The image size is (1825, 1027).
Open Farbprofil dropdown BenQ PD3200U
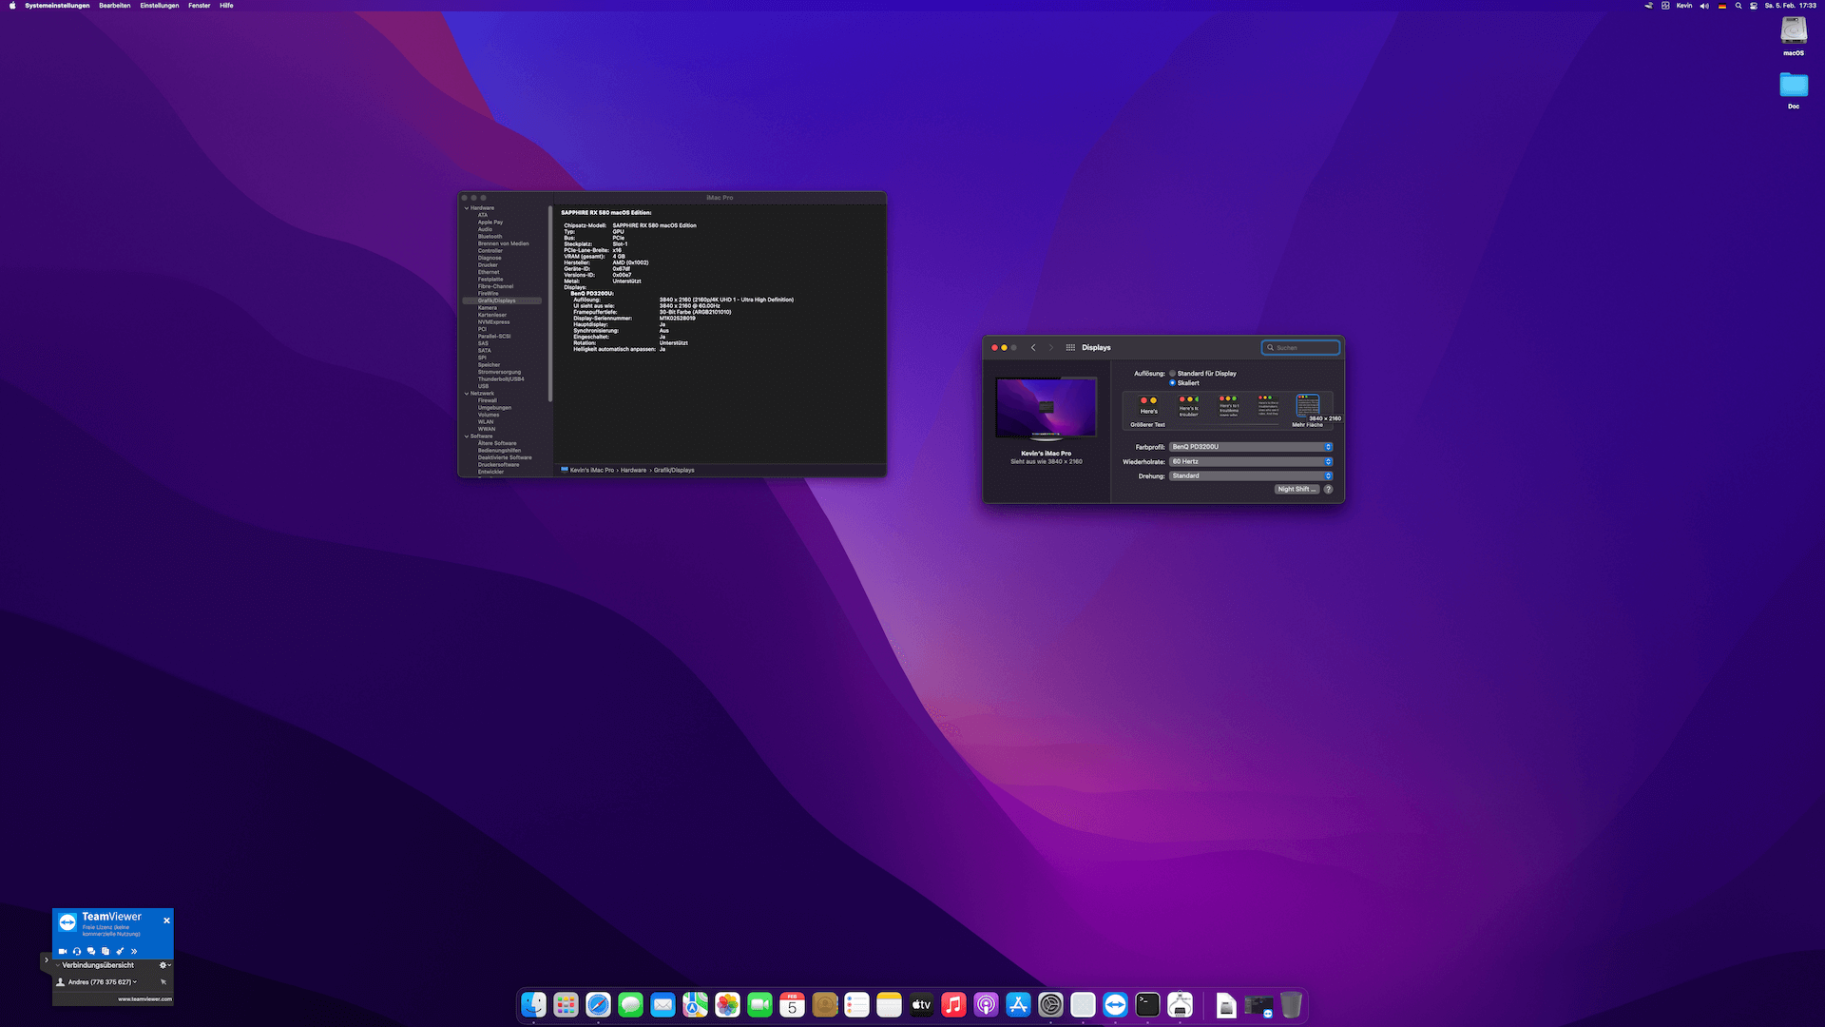tap(1251, 447)
